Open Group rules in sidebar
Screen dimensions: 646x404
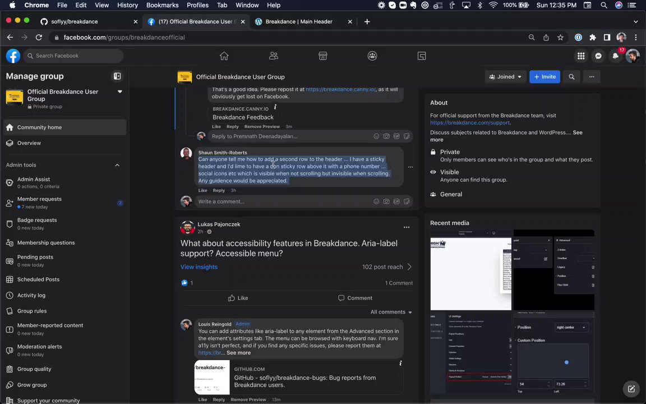coord(64,311)
